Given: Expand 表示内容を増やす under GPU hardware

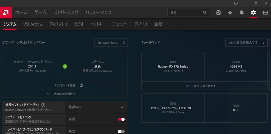Looking at the screenshot, I should 205,86.
